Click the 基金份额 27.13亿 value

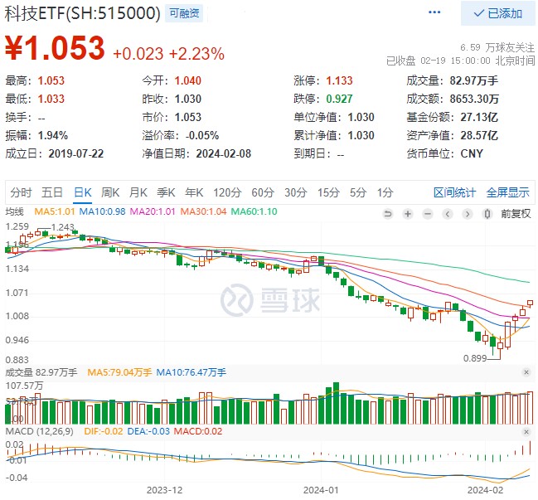pyautogui.click(x=479, y=118)
